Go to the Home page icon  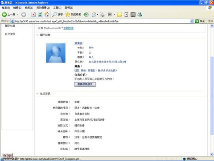(47, 14)
